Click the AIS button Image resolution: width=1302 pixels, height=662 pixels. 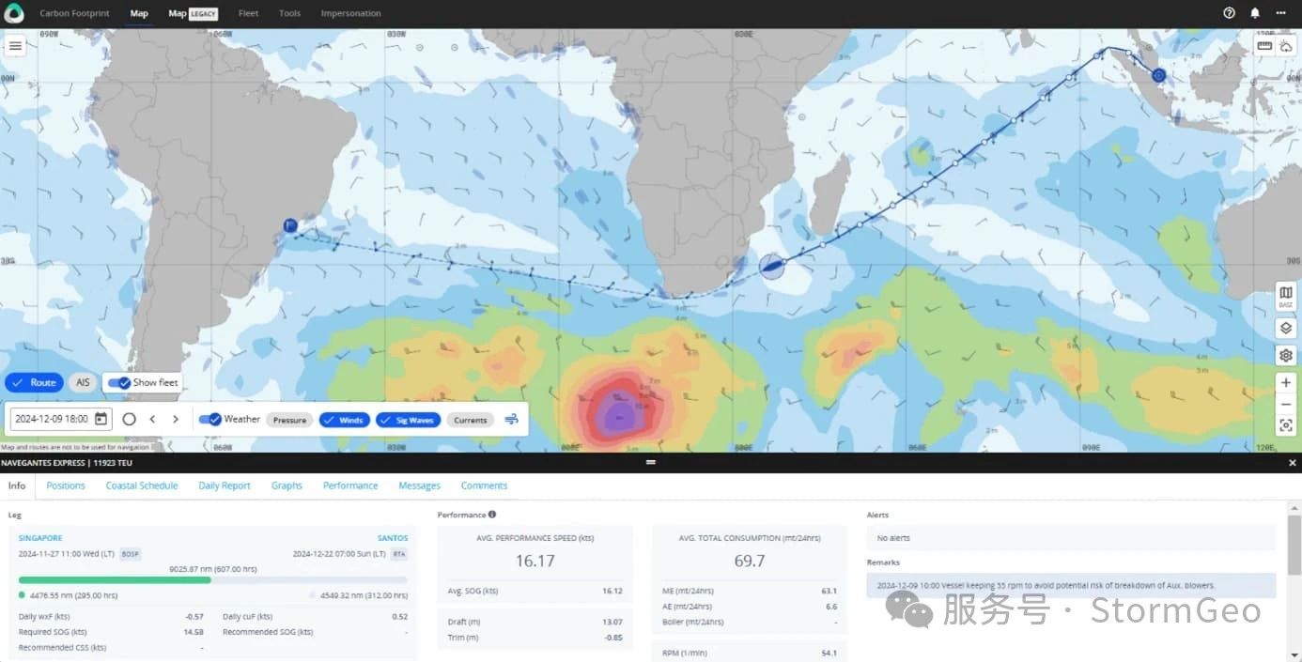[x=84, y=382]
